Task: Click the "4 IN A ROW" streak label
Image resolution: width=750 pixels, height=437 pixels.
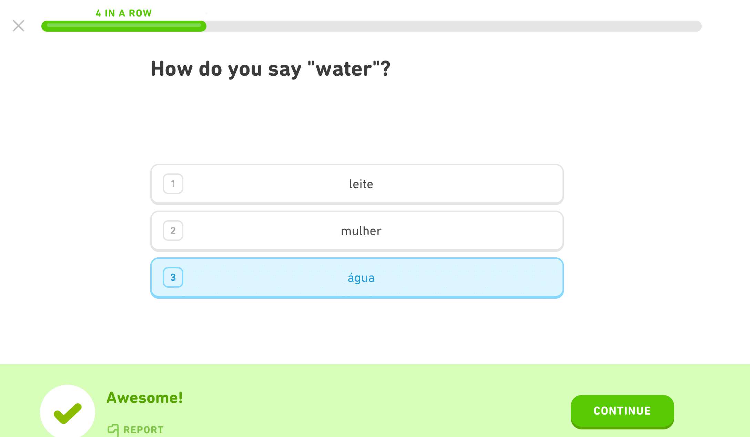Action: tap(124, 13)
